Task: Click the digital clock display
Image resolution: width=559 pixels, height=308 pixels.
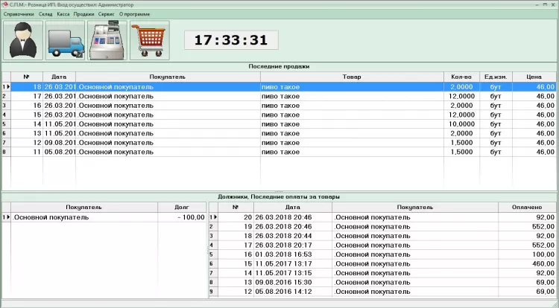Action: tap(231, 40)
